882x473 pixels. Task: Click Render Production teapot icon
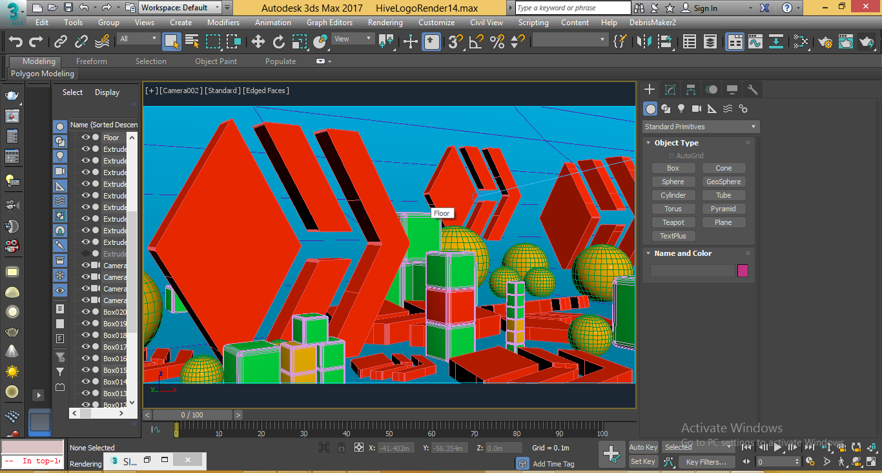click(867, 42)
